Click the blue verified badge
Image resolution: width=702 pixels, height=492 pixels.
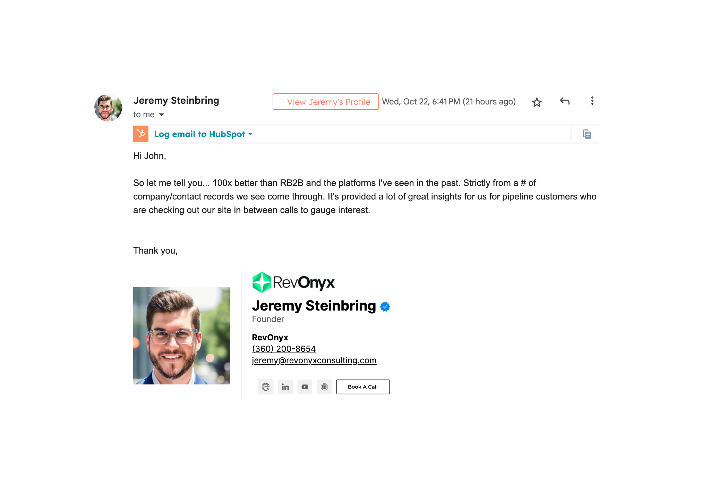point(385,307)
